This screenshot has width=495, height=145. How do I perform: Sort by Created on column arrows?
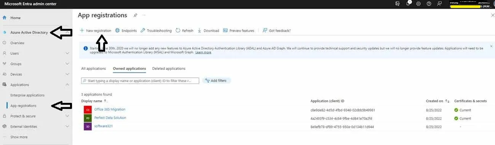coord(447,101)
